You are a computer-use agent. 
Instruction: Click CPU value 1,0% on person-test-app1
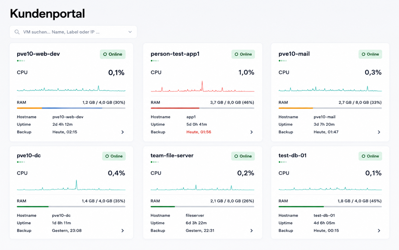[246, 73]
